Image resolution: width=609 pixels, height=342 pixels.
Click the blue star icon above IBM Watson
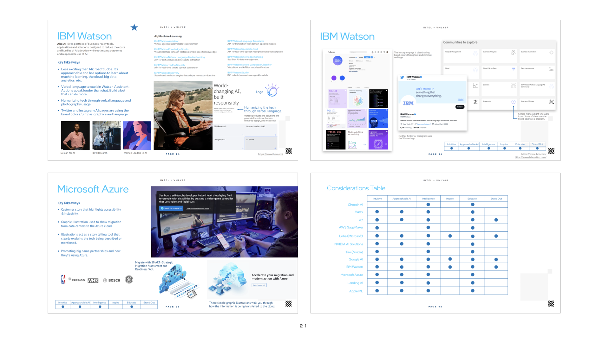pyautogui.click(x=134, y=28)
